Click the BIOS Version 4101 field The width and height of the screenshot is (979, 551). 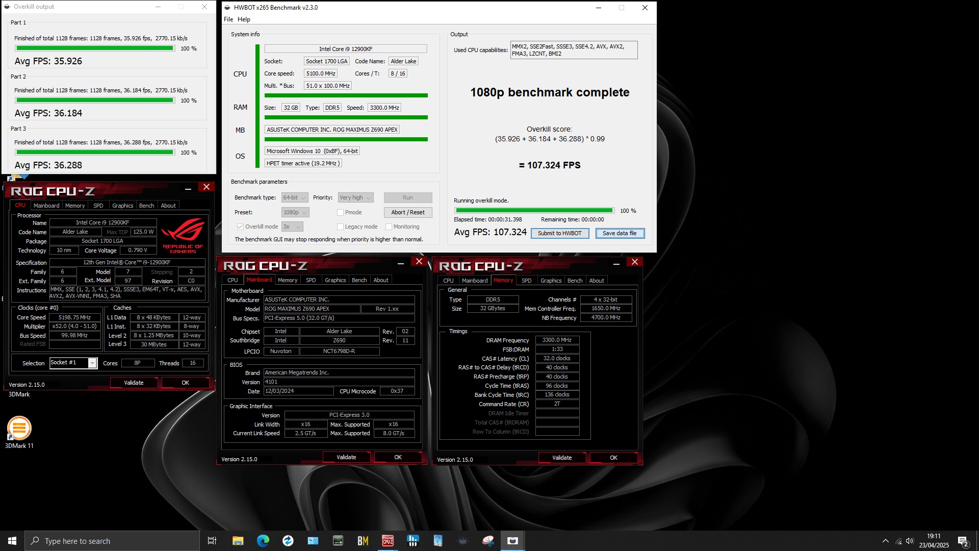(339, 382)
